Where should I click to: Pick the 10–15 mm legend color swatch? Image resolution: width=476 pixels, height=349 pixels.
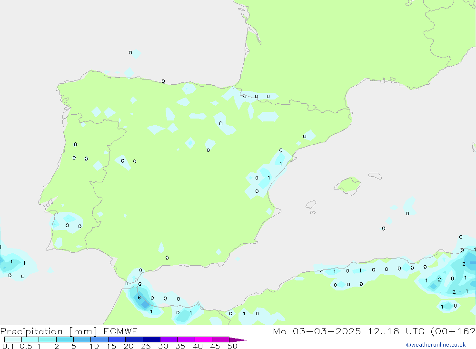99,339
